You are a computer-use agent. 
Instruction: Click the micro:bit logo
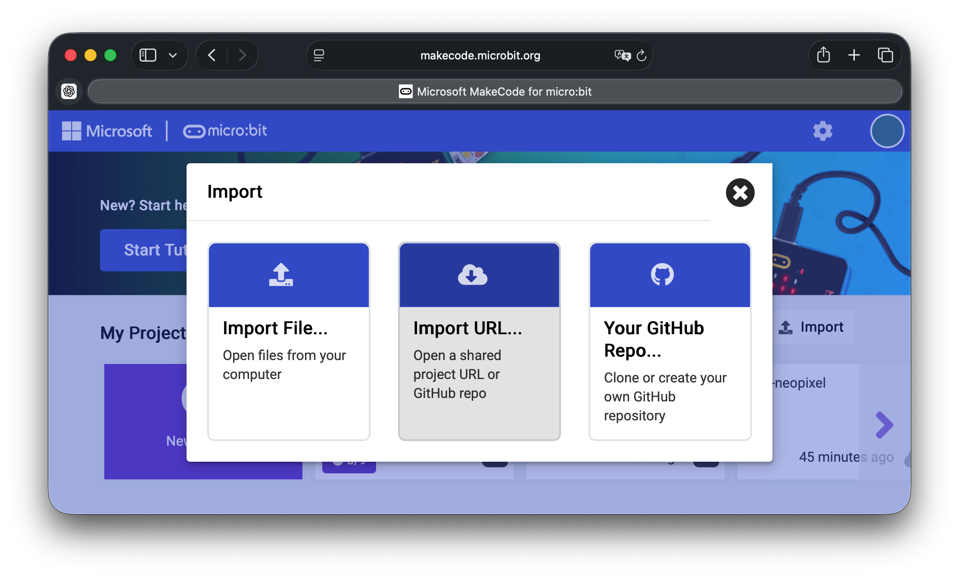tap(225, 131)
